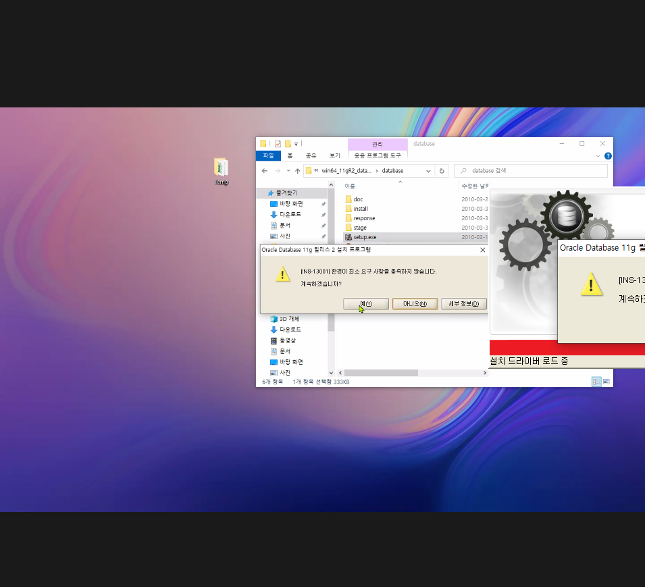Open pinned 사진 under 즐겨찾기
645x587 pixels.
pos(285,236)
